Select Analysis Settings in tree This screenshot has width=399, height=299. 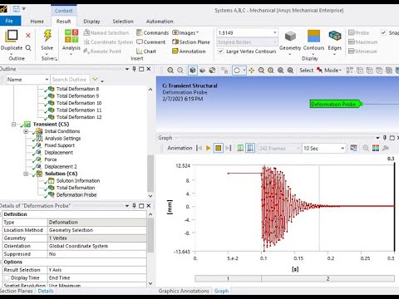(x=63, y=139)
